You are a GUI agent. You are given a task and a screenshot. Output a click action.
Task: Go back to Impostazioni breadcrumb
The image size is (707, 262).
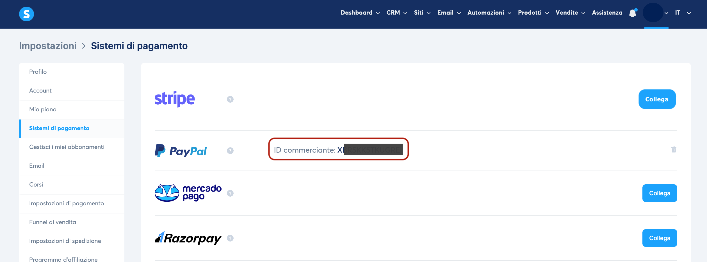48,46
